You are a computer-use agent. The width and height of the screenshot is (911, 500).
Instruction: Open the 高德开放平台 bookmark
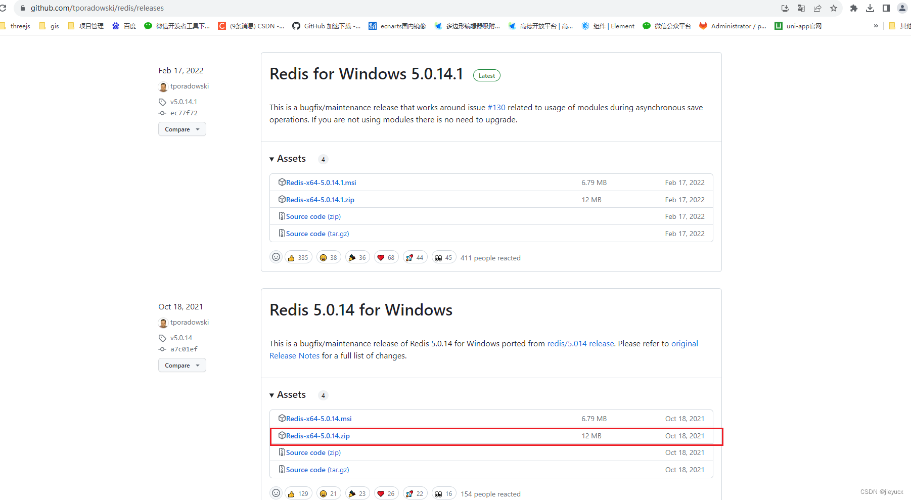540,26
